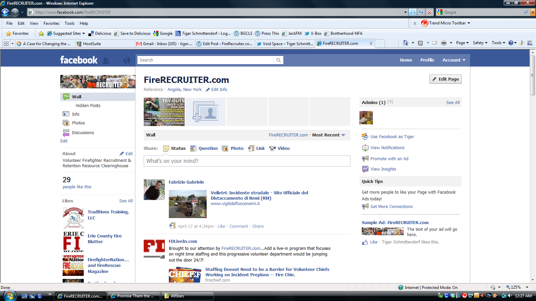The height and width of the screenshot is (301, 536).
Task: Open the File menu
Action: (x=9, y=23)
